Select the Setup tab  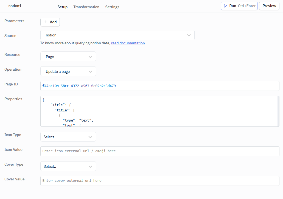tap(62, 7)
